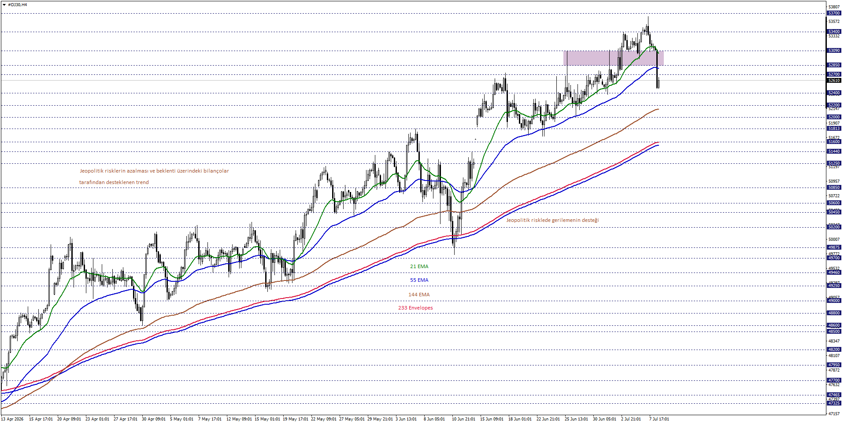Select the 51813 price level label
Screen dimensions: 844x424
[834, 129]
